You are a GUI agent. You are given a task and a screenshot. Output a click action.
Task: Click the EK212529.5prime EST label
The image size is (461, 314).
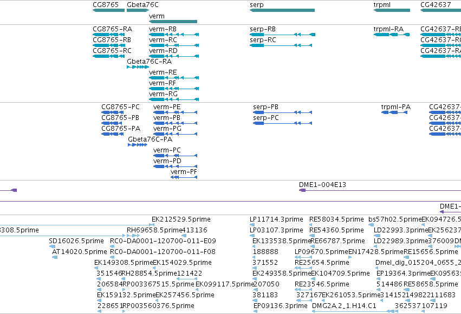(181, 219)
